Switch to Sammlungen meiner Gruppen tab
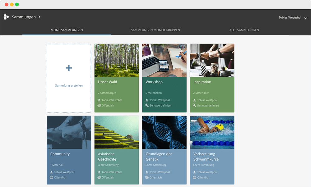The image size is (311, 187). tap(155, 30)
